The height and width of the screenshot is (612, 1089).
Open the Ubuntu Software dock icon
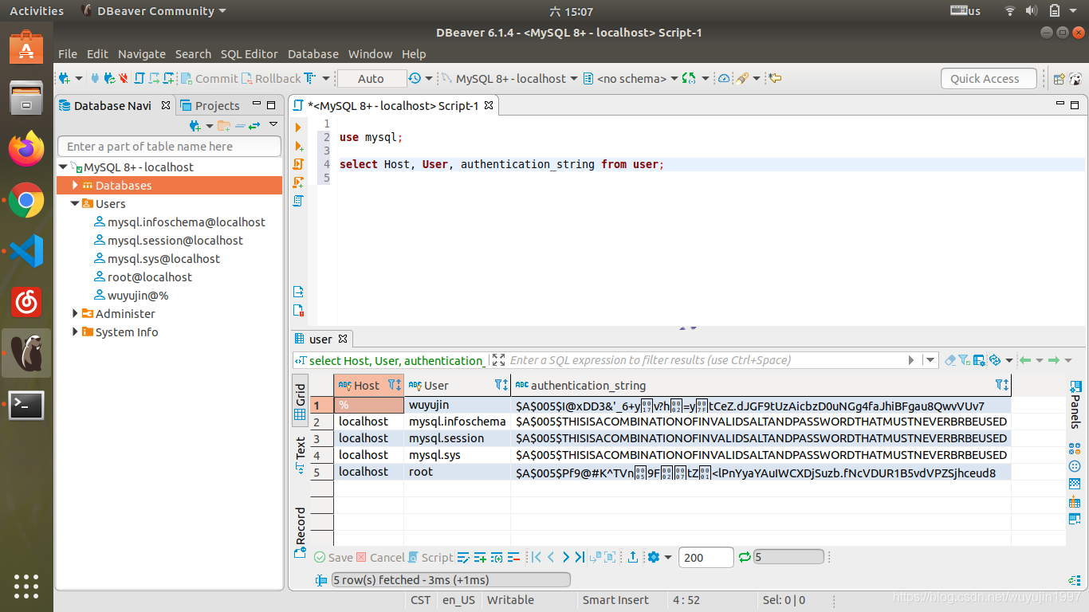coord(26,48)
